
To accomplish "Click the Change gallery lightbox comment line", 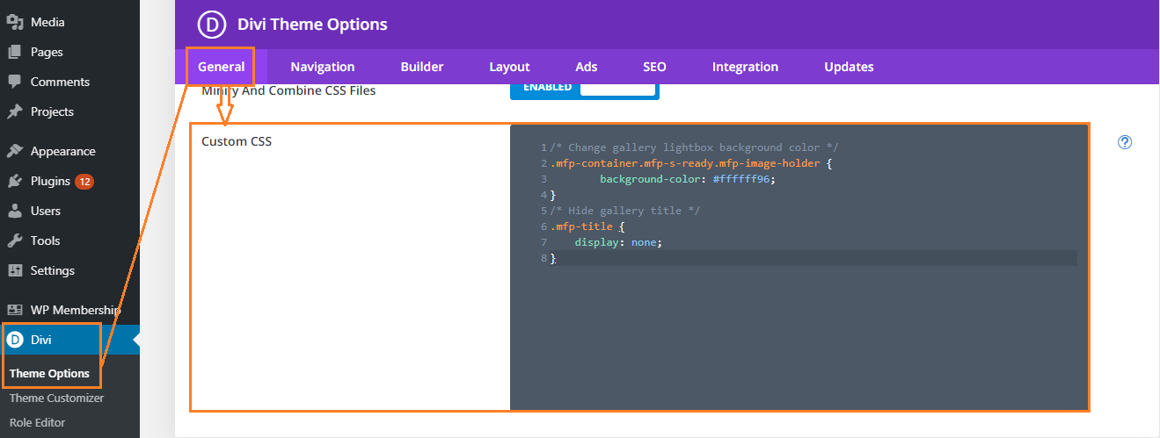I will click(x=695, y=147).
